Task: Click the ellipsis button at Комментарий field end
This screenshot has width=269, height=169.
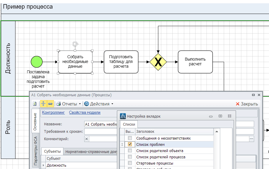Action: [x=251, y=139]
